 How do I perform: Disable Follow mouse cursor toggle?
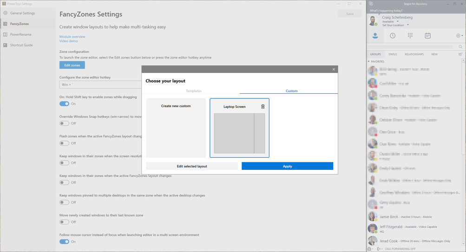coord(64,242)
